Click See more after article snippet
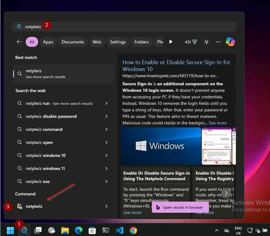The width and height of the screenshot is (270, 236). [218, 123]
